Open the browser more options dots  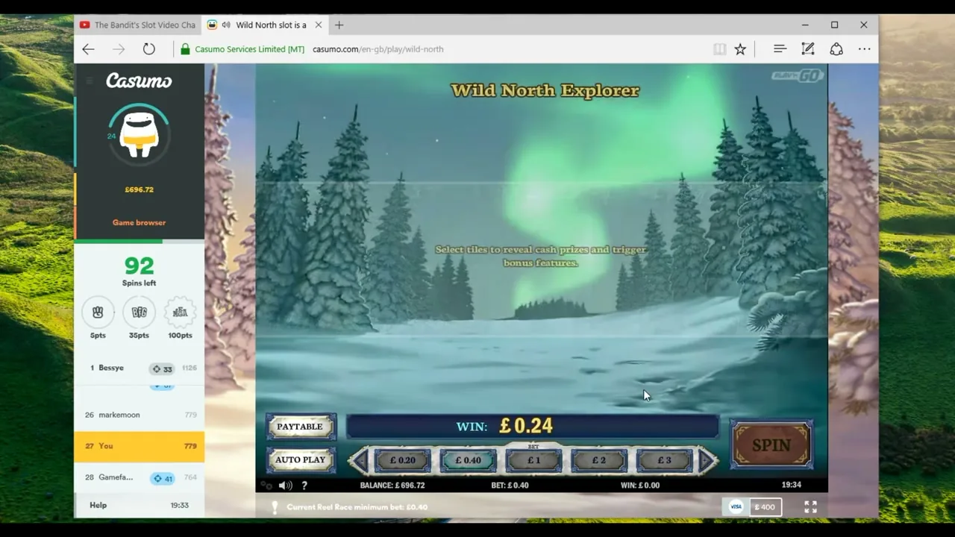[x=864, y=49]
